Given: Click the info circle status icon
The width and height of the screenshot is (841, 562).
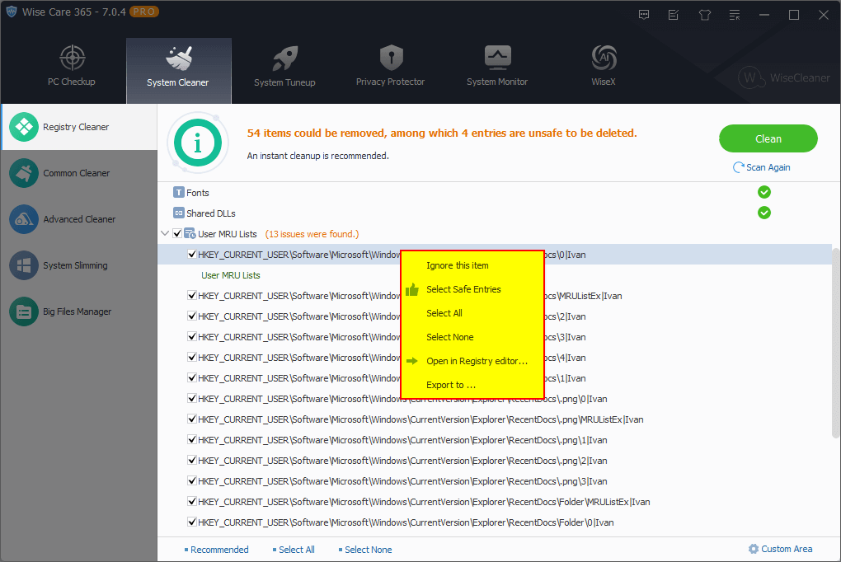Looking at the screenshot, I should coord(198,143).
